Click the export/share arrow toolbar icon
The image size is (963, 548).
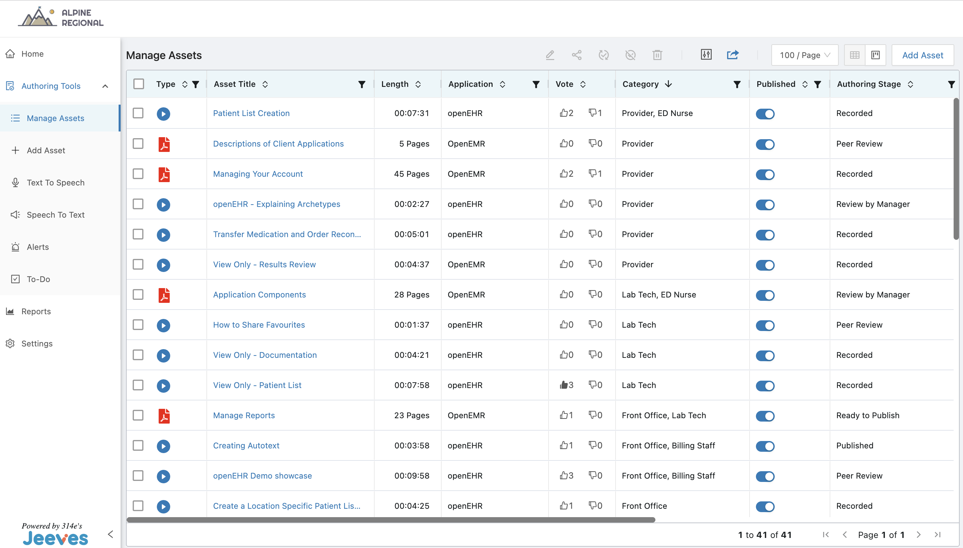732,55
